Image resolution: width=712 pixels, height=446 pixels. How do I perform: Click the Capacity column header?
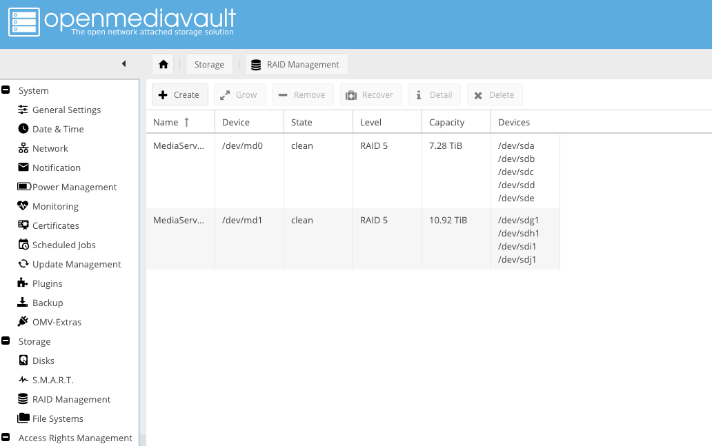tap(446, 122)
